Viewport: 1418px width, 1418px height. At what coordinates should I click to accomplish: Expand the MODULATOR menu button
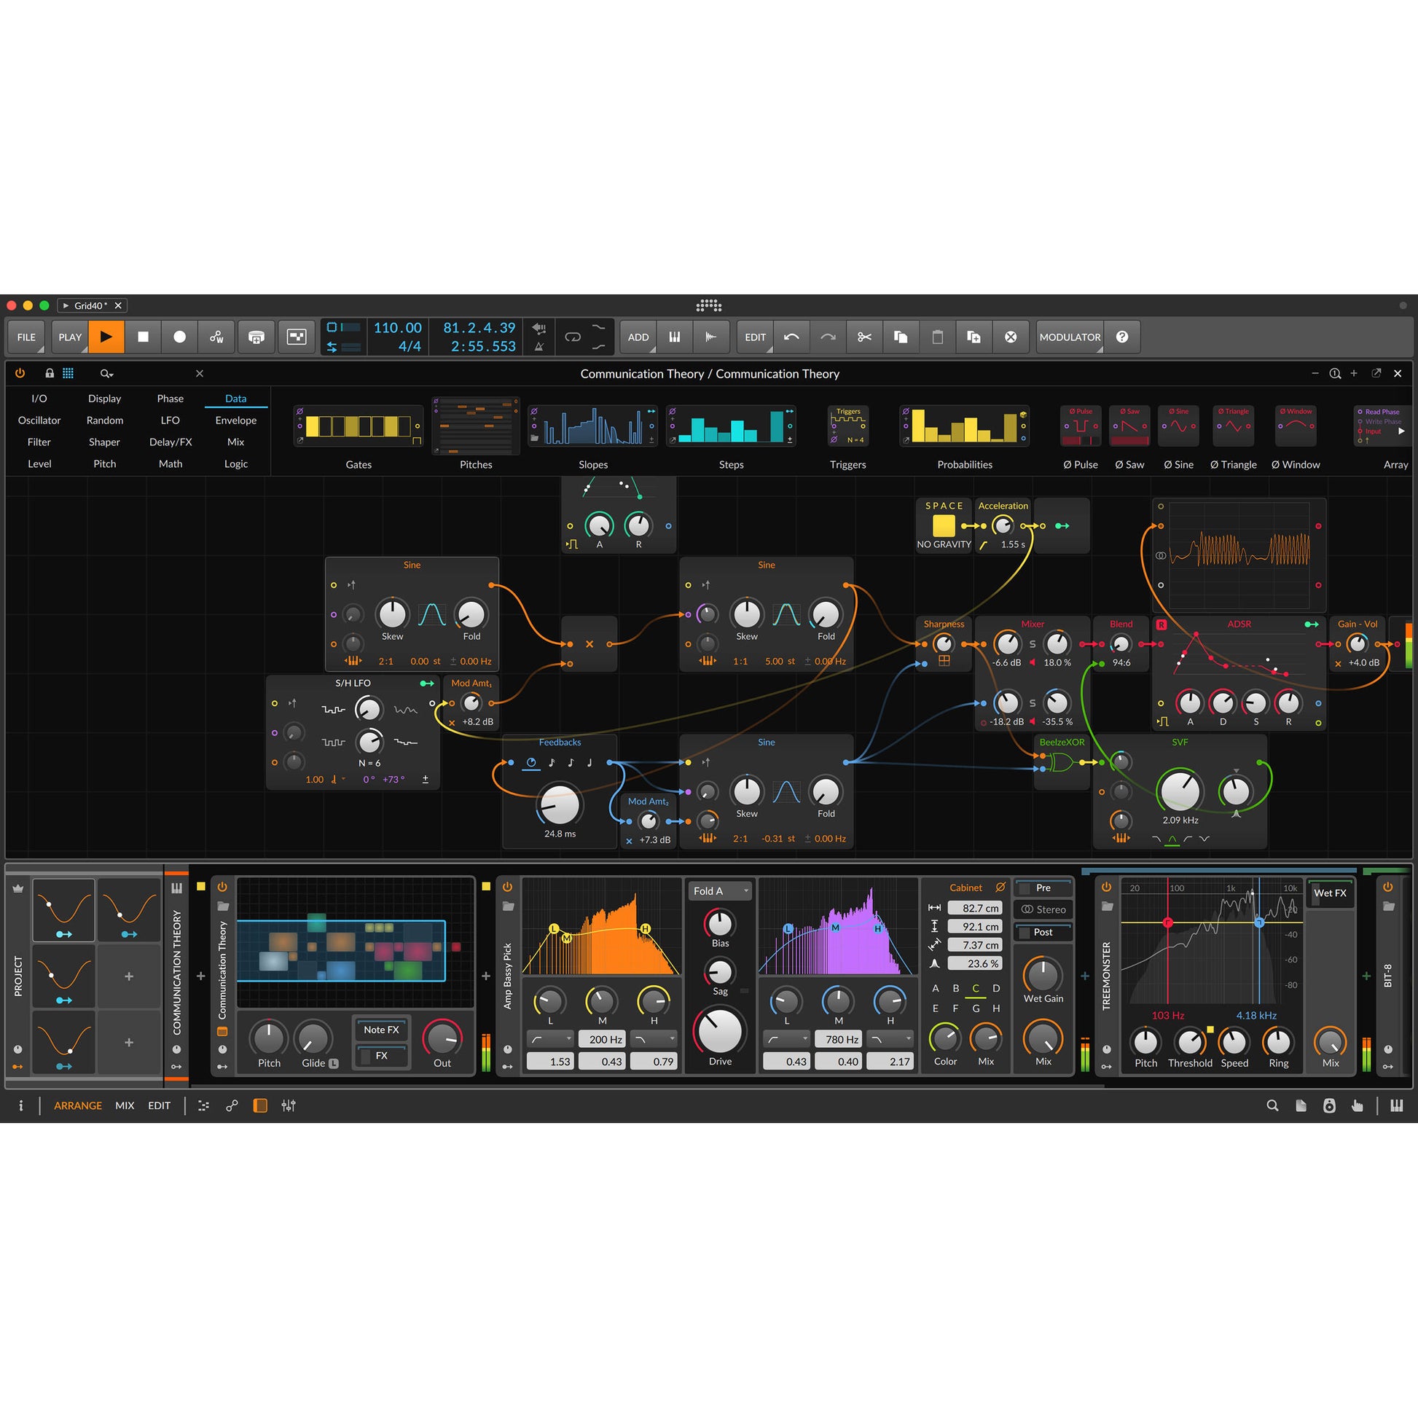click(1070, 337)
